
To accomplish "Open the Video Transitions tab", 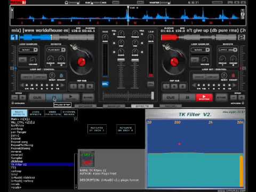I will (52, 113).
